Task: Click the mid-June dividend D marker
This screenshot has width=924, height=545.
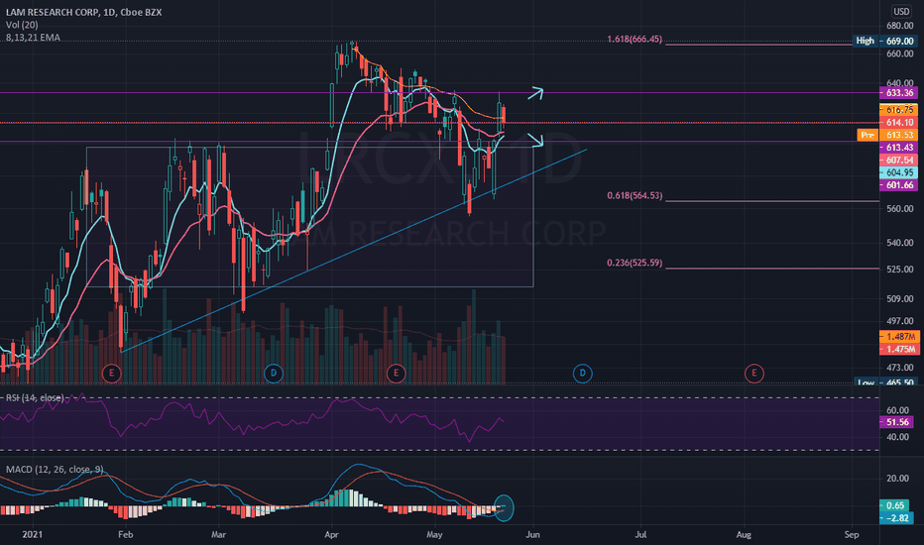Action: [582, 373]
